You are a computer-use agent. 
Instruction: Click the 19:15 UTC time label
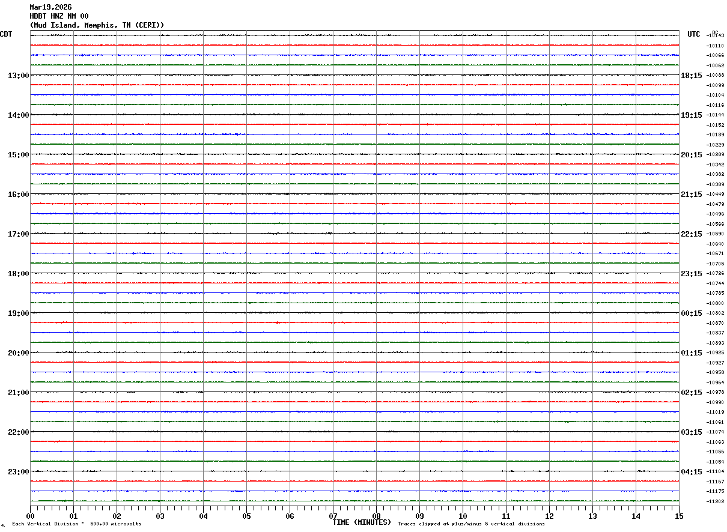[x=692, y=115]
